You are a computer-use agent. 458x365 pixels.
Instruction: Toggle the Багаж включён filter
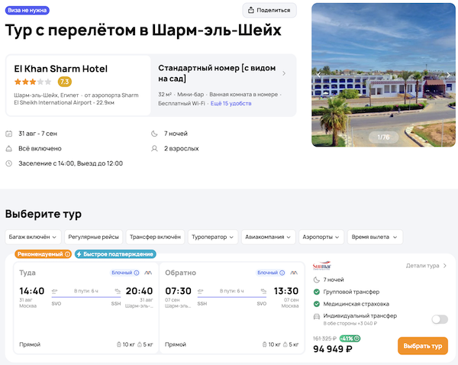tap(32, 237)
